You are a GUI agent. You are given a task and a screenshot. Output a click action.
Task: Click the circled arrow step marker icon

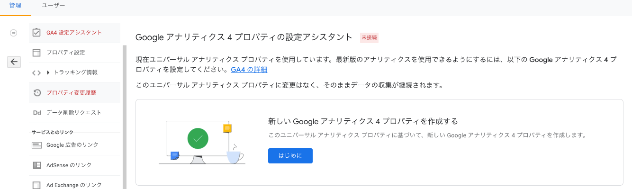coord(14,33)
